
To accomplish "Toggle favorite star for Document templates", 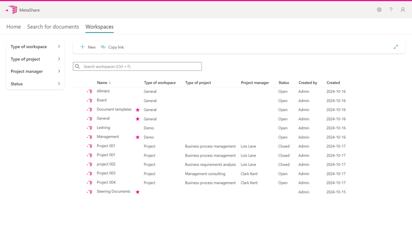I will (138, 110).
